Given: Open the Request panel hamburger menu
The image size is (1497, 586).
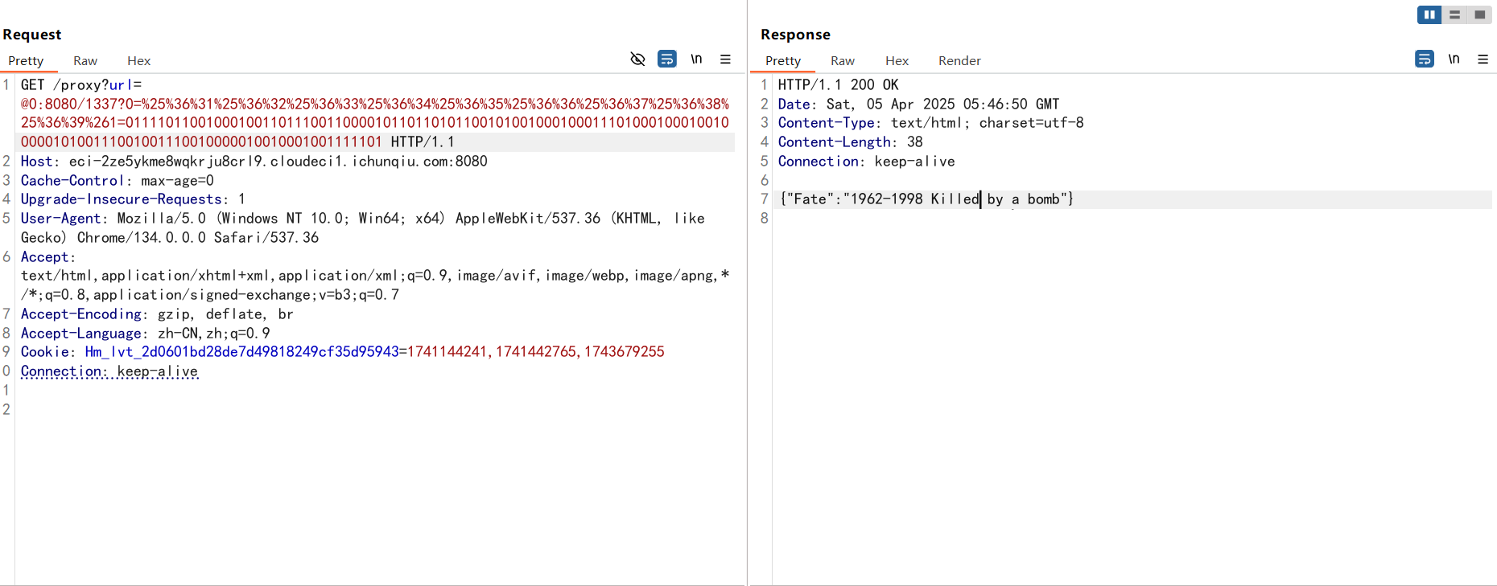Looking at the screenshot, I should point(725,59).
